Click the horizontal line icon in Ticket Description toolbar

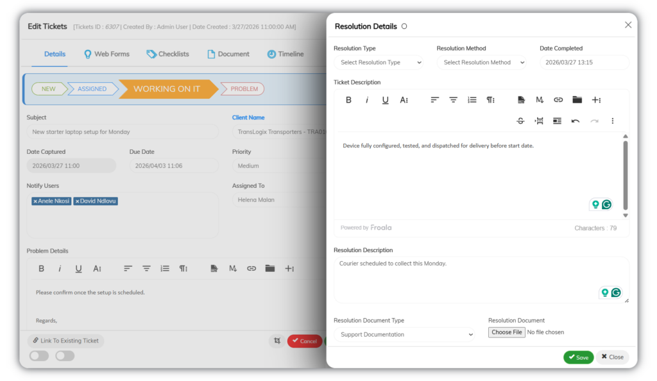[539, 121]
